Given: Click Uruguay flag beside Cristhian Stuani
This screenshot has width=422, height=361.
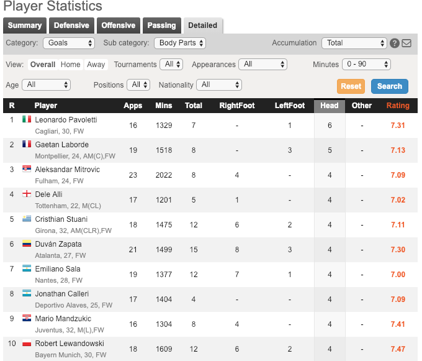Looking at the screenshot, I should [x=27, y=219].
